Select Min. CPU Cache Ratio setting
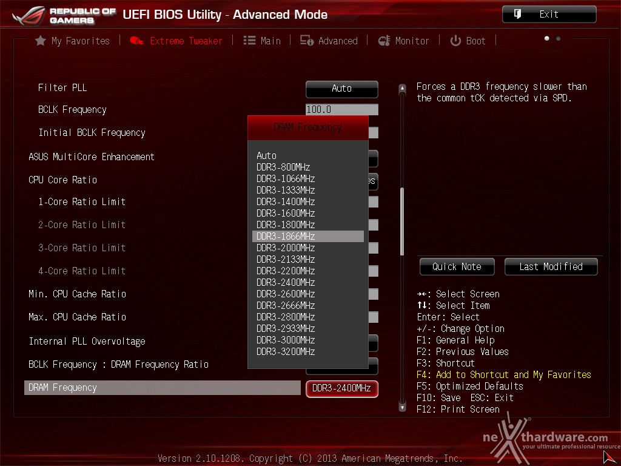621x466 pixels. (77, 294)
